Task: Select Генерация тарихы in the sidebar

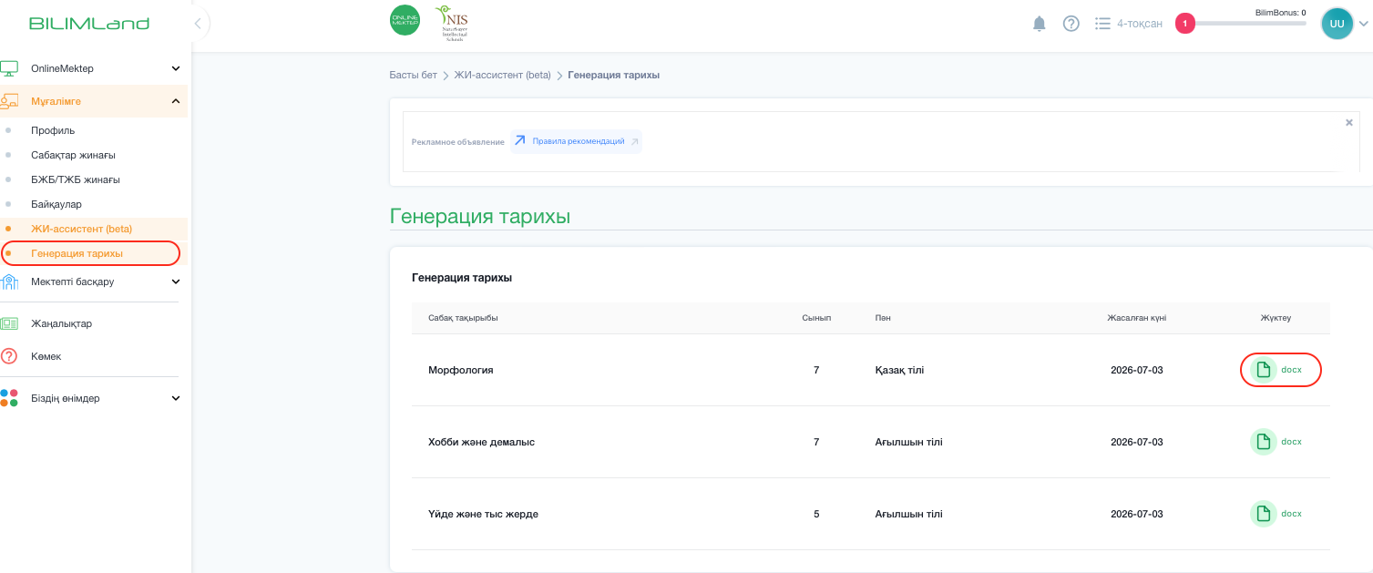Action: [x=77, y=253]
